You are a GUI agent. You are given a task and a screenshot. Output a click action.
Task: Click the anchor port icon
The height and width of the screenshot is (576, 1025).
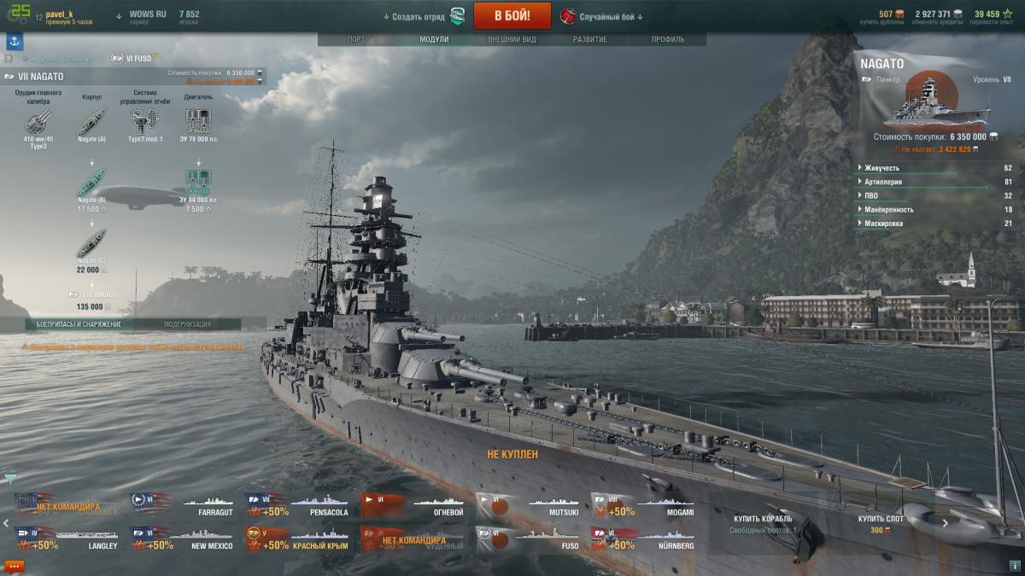15,42
